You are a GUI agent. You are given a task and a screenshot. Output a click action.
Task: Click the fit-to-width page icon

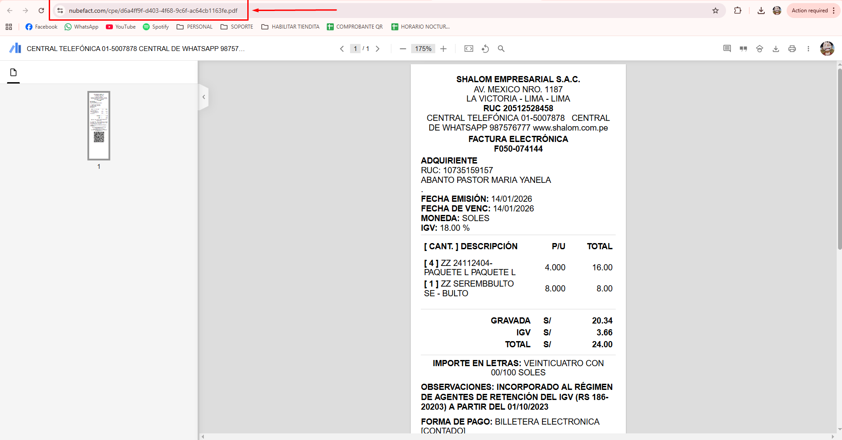click(x=469, y=49)
